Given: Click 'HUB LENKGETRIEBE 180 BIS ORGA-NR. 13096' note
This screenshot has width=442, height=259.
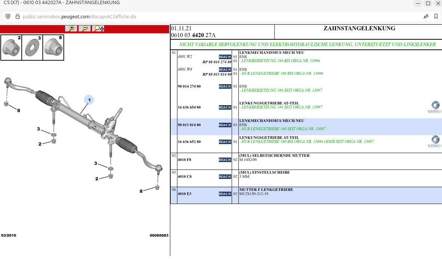Looking at the screenshot, I should [281, 74].
